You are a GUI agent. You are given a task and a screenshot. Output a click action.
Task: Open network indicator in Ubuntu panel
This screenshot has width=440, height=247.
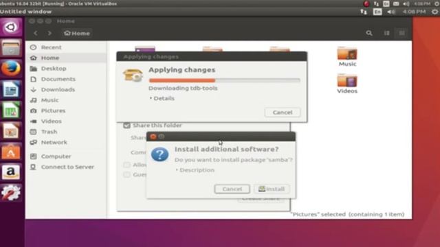[x=364, y=12]
